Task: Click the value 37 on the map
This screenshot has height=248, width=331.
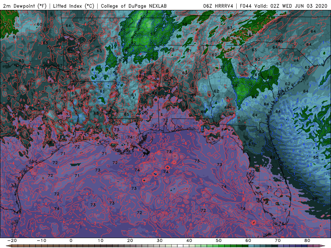Action: coord(222,67)
